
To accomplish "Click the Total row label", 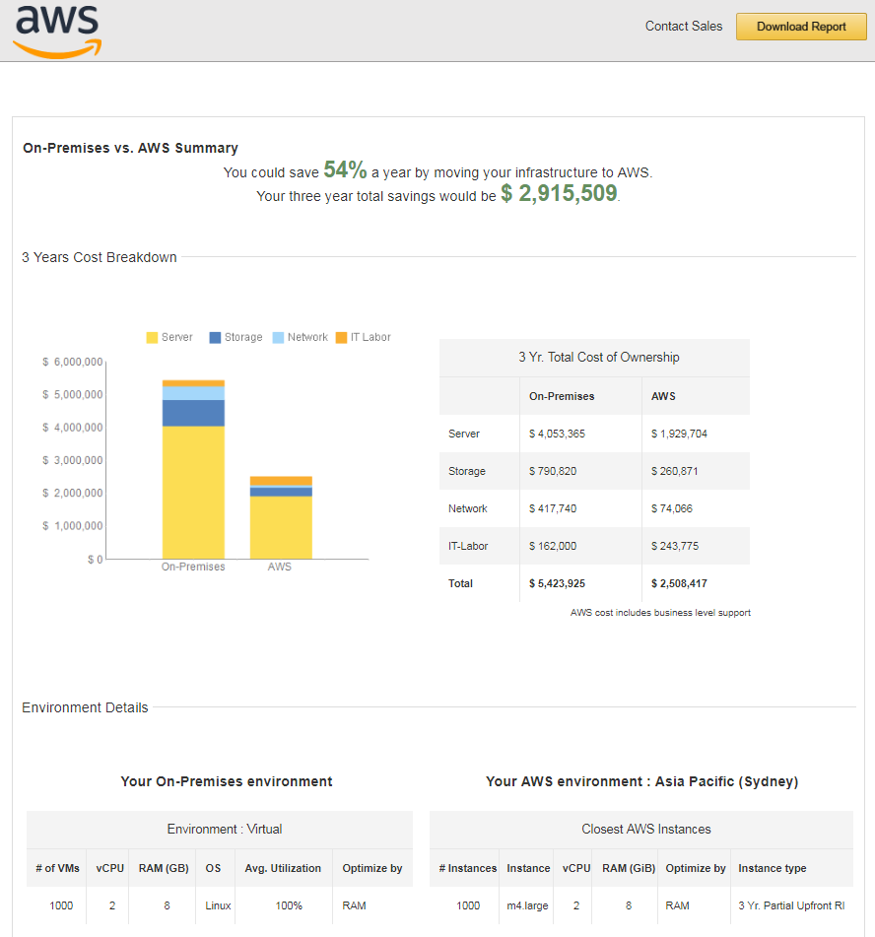I will tap(460, 583).
